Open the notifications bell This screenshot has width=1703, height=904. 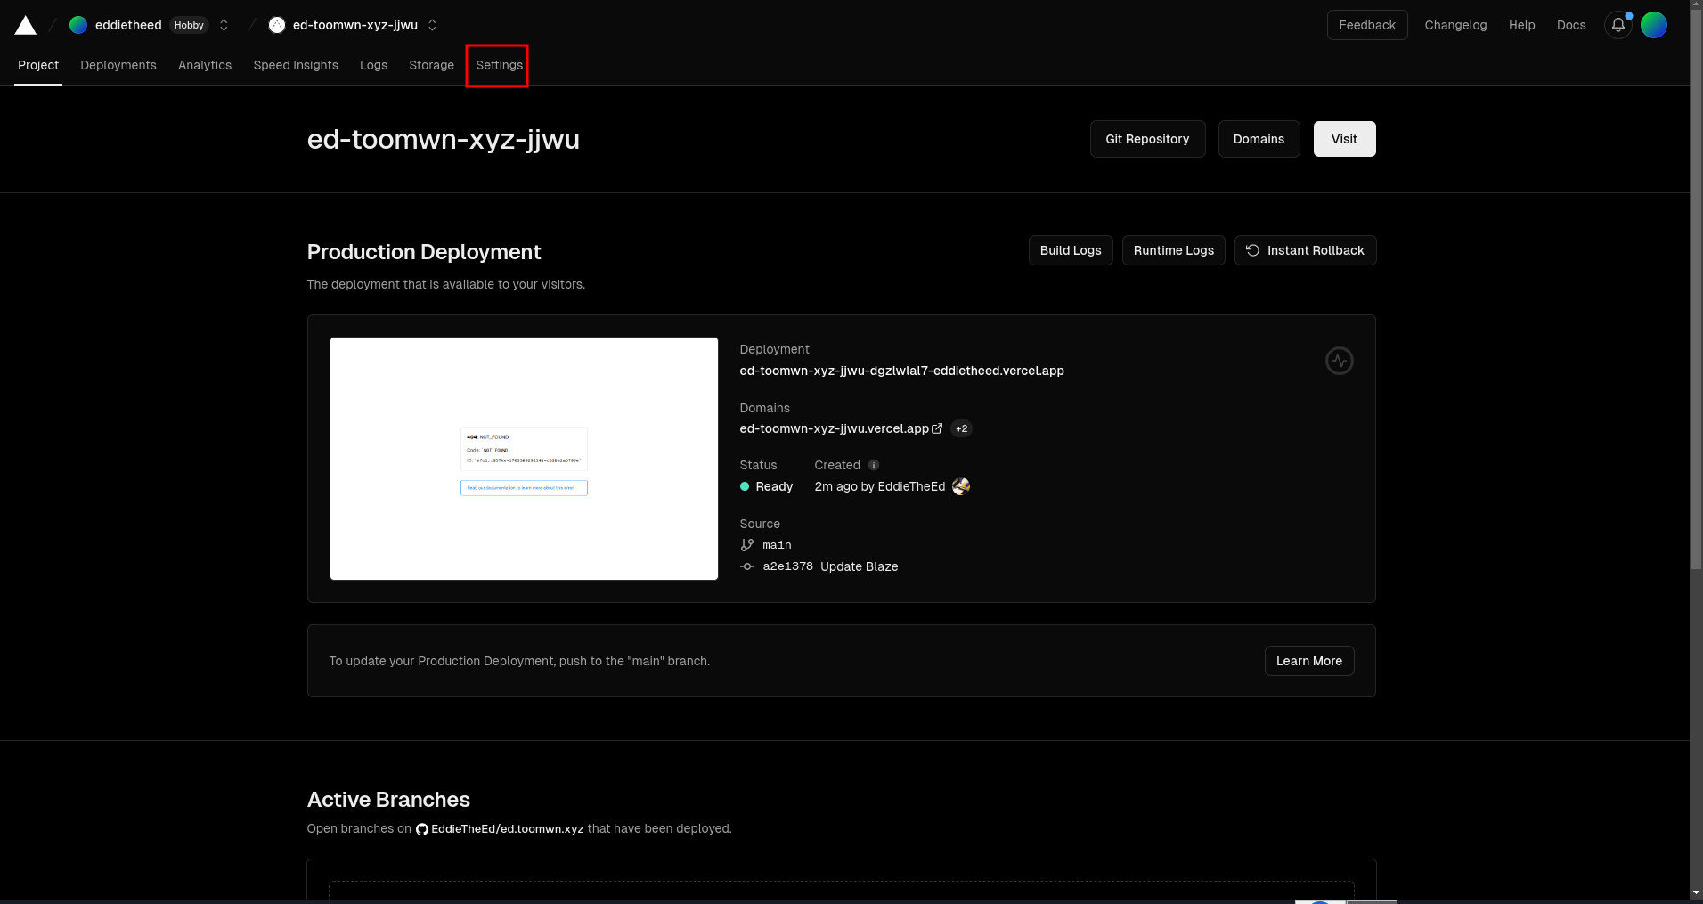click(x=1617, y=25)
